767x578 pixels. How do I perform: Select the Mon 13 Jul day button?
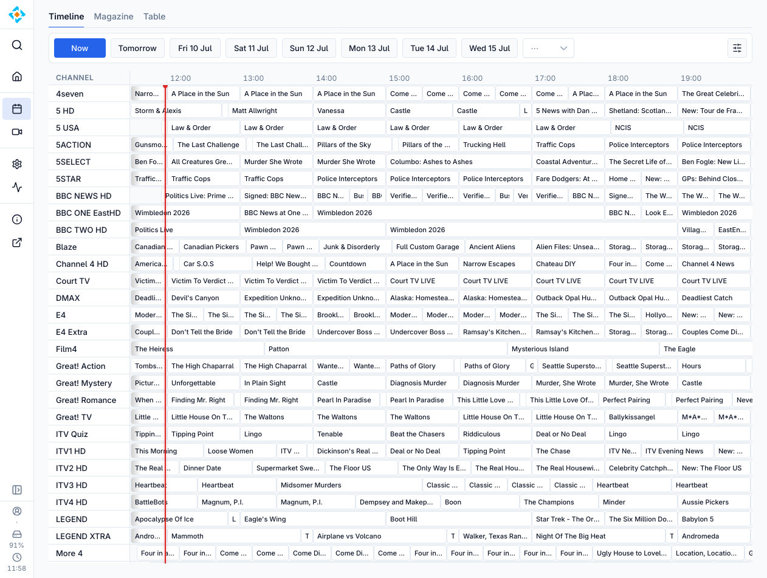point(369,48)
